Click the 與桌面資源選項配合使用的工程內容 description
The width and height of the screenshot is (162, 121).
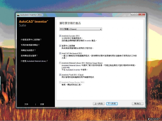click(77, 48)
